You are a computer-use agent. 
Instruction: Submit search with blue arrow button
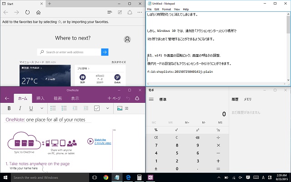tap(105, 52)
